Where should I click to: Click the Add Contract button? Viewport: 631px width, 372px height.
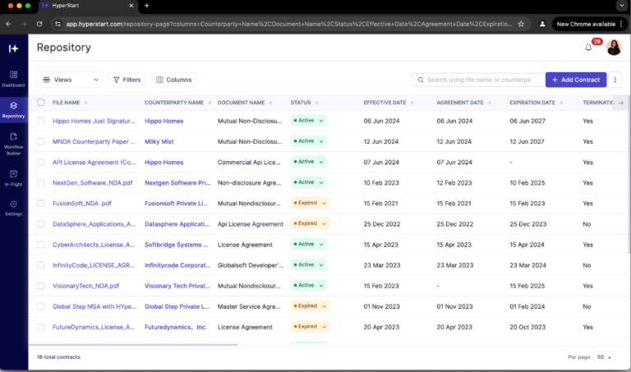pyautogui.click(x=575, y=80)
